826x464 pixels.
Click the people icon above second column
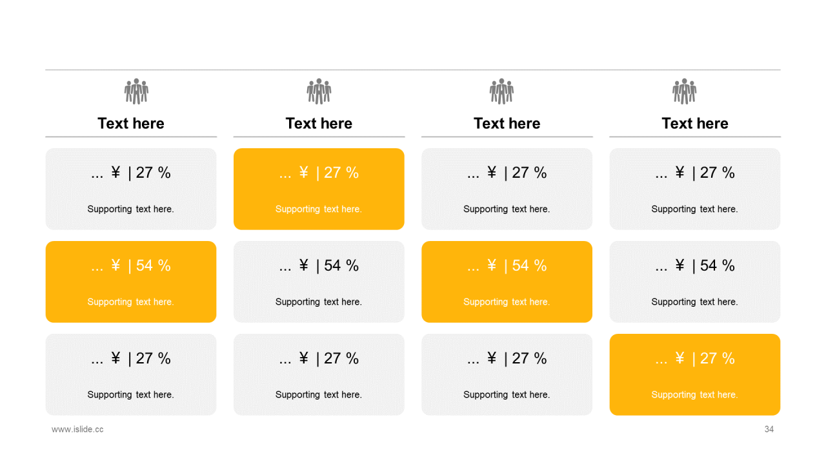[x=319, y=92]
